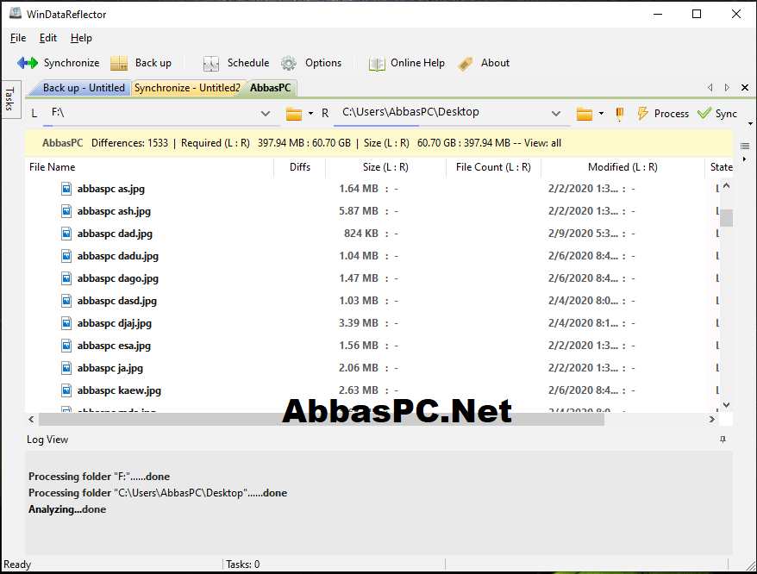Switch to Synchronize - Untitled2 tab
The width and height of the screenshot is (757, 574).
tap(187, 88)
